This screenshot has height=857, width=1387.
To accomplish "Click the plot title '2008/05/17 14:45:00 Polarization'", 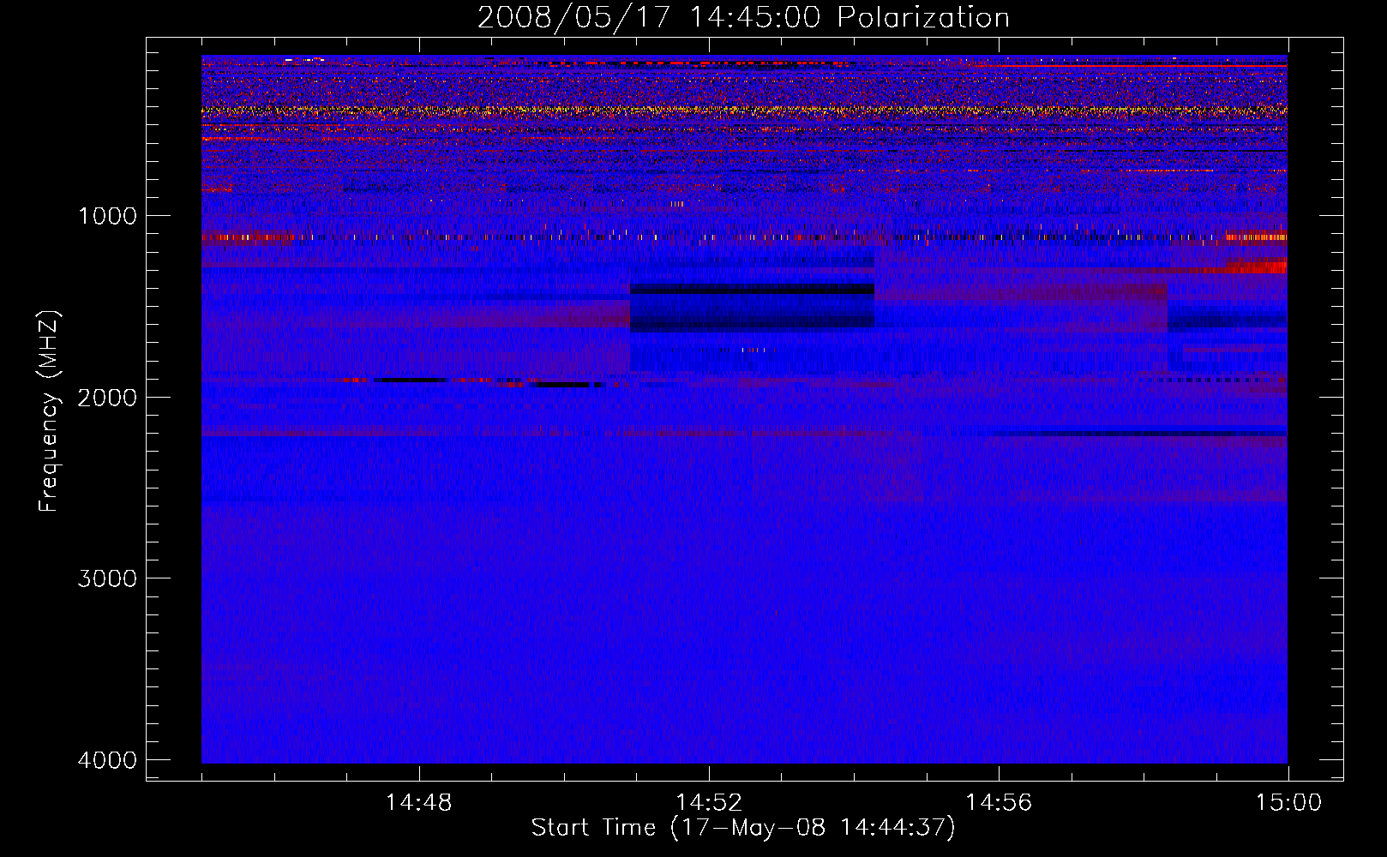I will click(x=743, y=18).
